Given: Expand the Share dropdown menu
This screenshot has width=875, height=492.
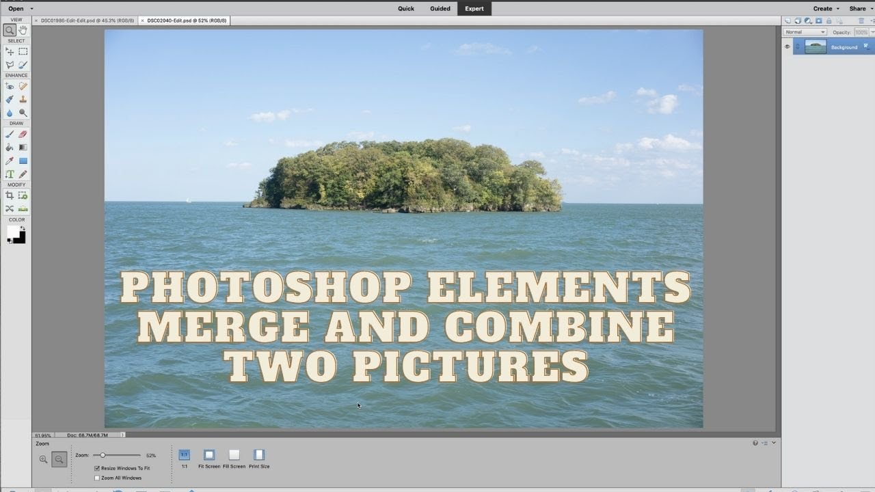Looking at the screenshot, I should tap(872, 9).
